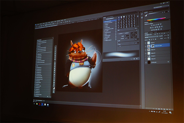Expand the Groupe 1 layer group
Image resolution: width=184 pixels, height=123 pixels.
coord(148,56)
